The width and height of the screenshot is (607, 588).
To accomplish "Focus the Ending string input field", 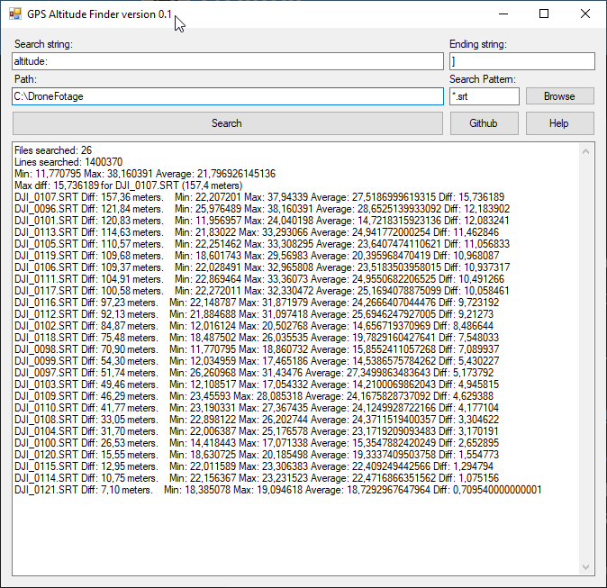I will click(x=521, y=61).
